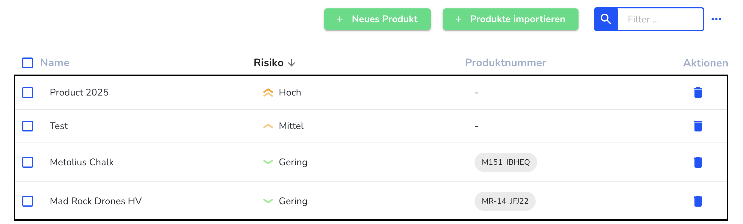743x224 pixels.
Task: Remove Metolius Chalk using trash icon
Action: [698, 162]
